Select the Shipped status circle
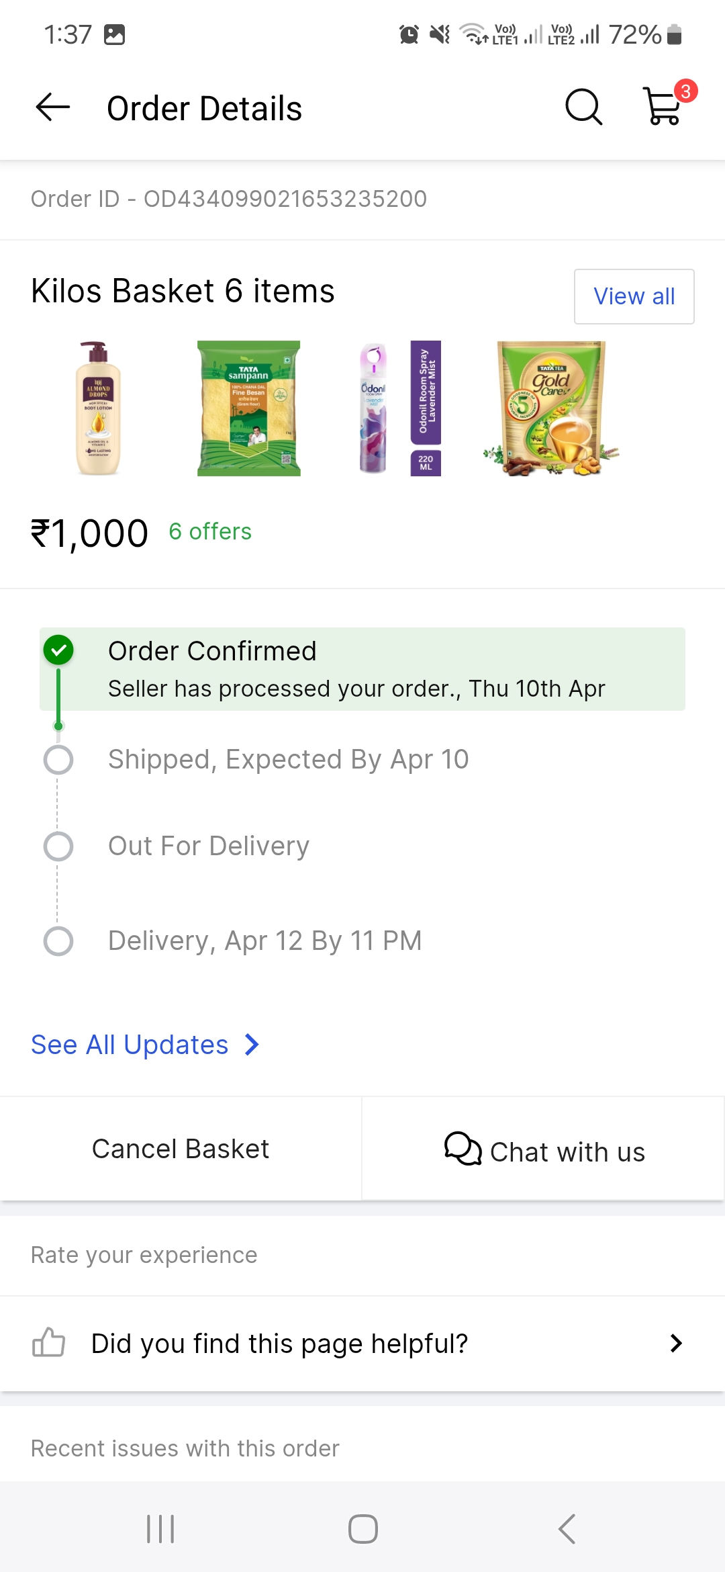The width and height of the screenshot is (725, 1572). pos(58,760)
